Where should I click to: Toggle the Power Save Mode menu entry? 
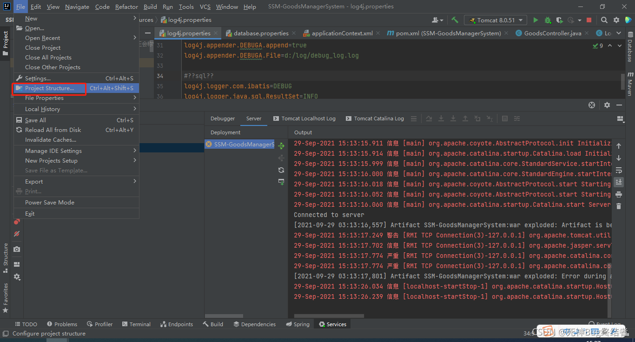pos(50,202)
